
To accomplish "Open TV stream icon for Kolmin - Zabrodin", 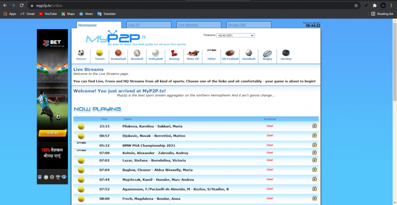I will [314, 153].
